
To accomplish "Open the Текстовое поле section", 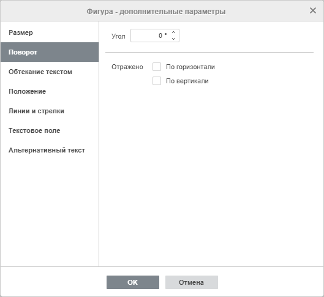I will (x=50, y=130).
